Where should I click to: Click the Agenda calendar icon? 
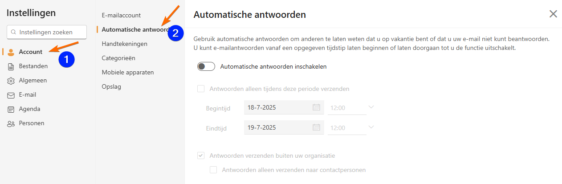click(x=11, y=109)
